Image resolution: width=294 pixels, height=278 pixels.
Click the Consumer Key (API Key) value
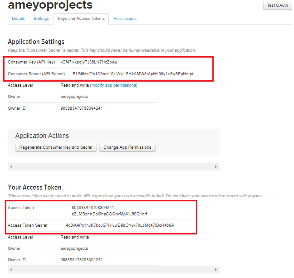coord(89,62)
